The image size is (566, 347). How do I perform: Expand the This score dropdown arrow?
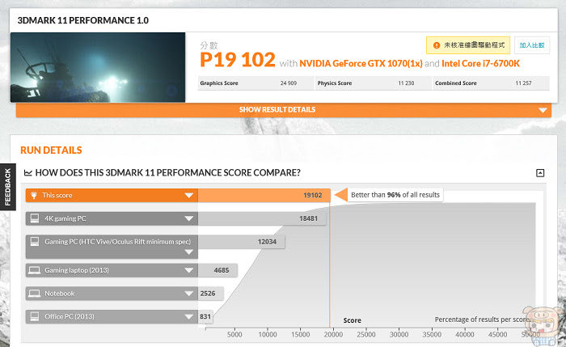(x=188, y=196)
